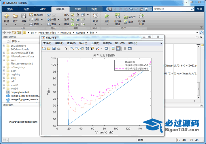
Task: Click the 查找 Find button
Action: 54,24
